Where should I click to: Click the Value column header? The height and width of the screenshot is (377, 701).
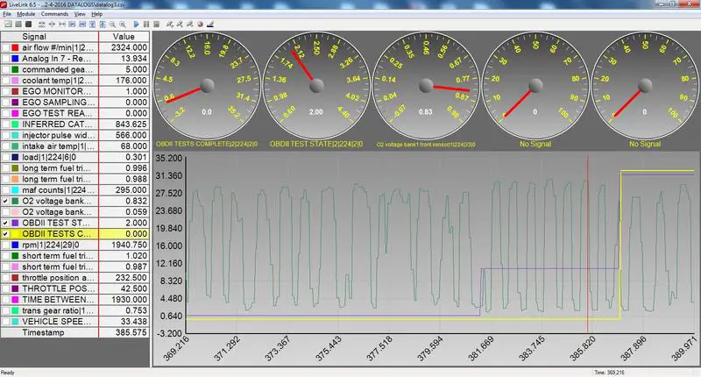pos(124,37)
